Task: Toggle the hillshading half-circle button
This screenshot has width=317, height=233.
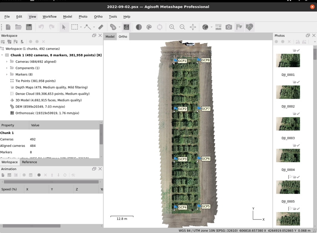Action: coord(139,27)
